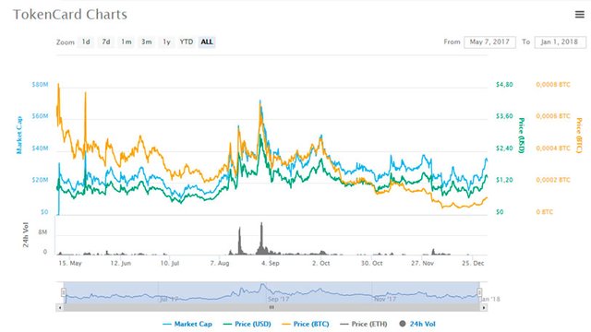This screenshot has height=332, width=591.
Task: Click the 2. Oct date axis label
Action: pos(321,263)
